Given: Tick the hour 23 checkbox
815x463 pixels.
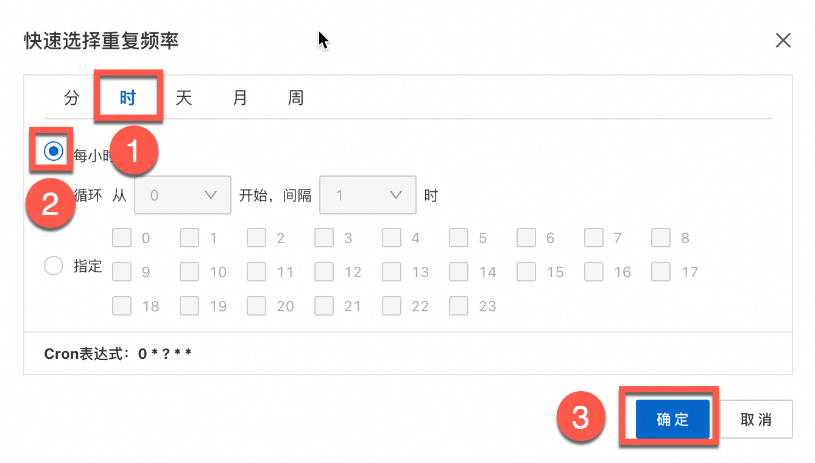Looking at the screenshot, I should tap(459, 306).
